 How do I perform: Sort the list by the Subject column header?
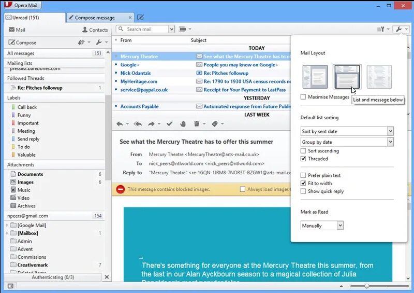coord(199,40)
